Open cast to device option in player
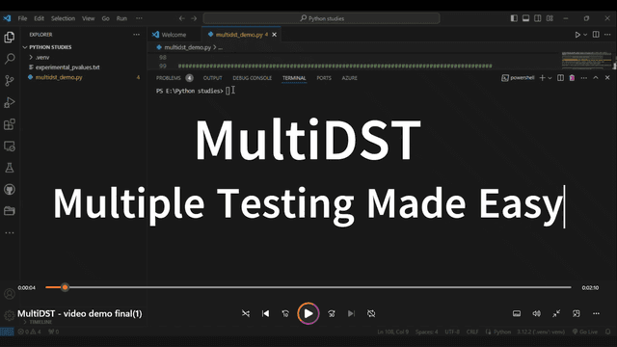617x347 pixels. click(x=577, y=313)
